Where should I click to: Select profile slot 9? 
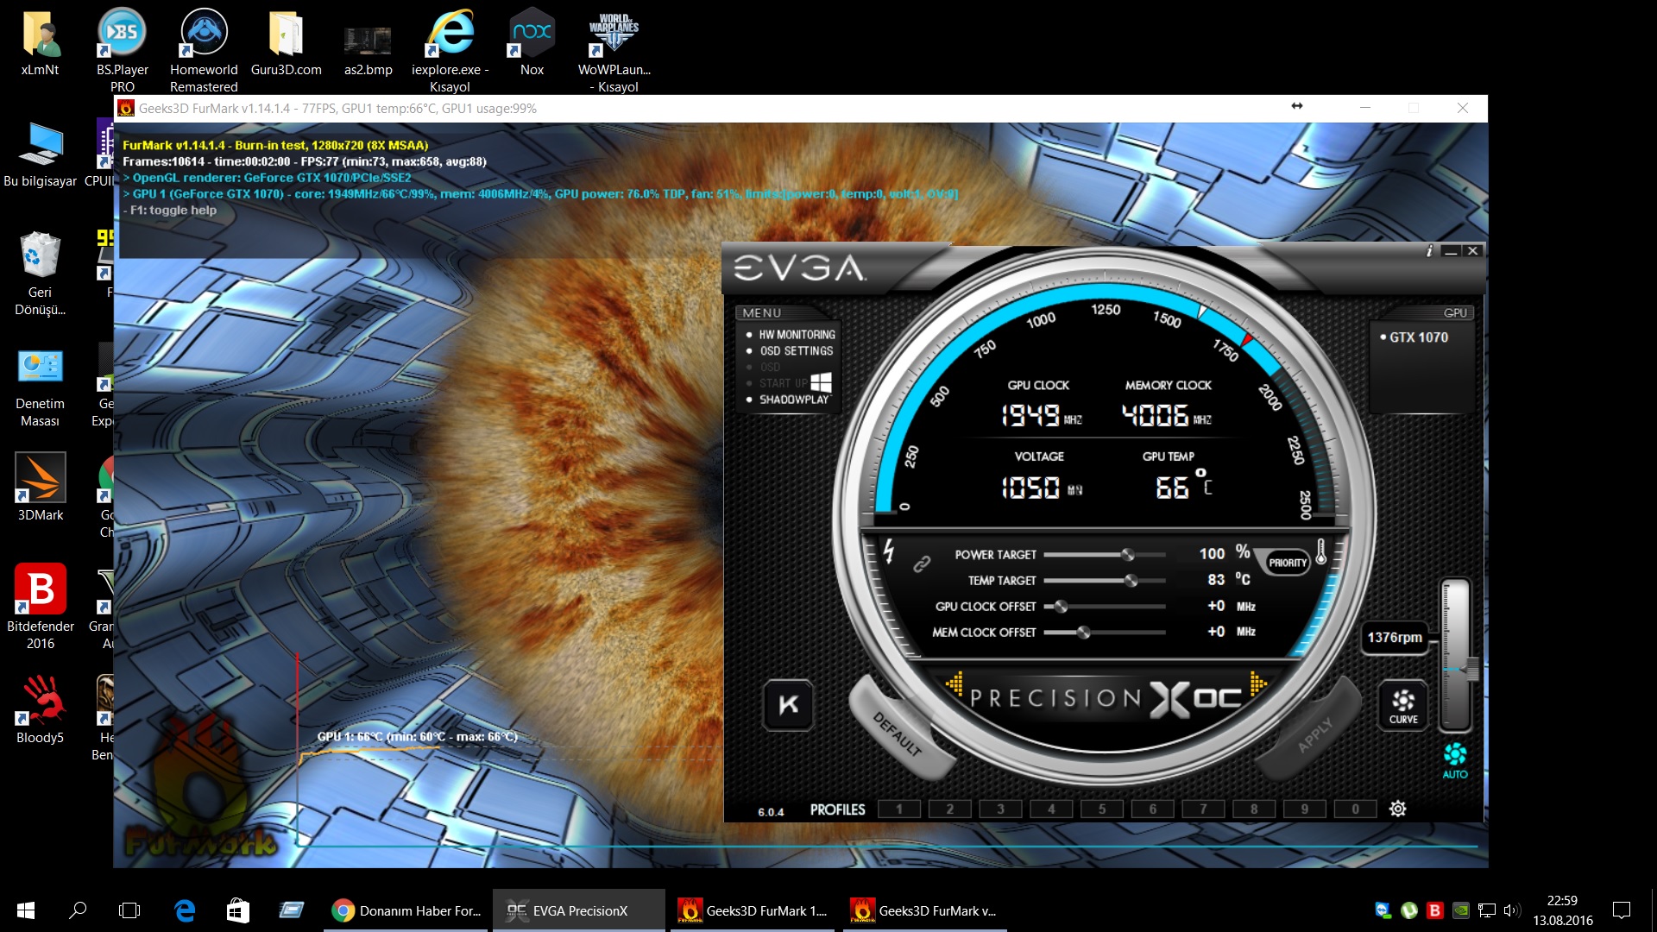click(1305, 809)
